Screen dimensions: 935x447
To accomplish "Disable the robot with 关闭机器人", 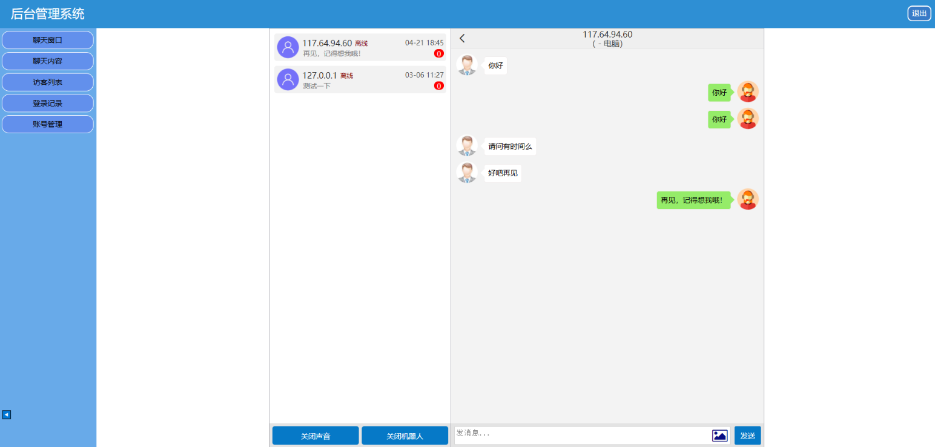I will pyautogui.click(x=405, y=435).
